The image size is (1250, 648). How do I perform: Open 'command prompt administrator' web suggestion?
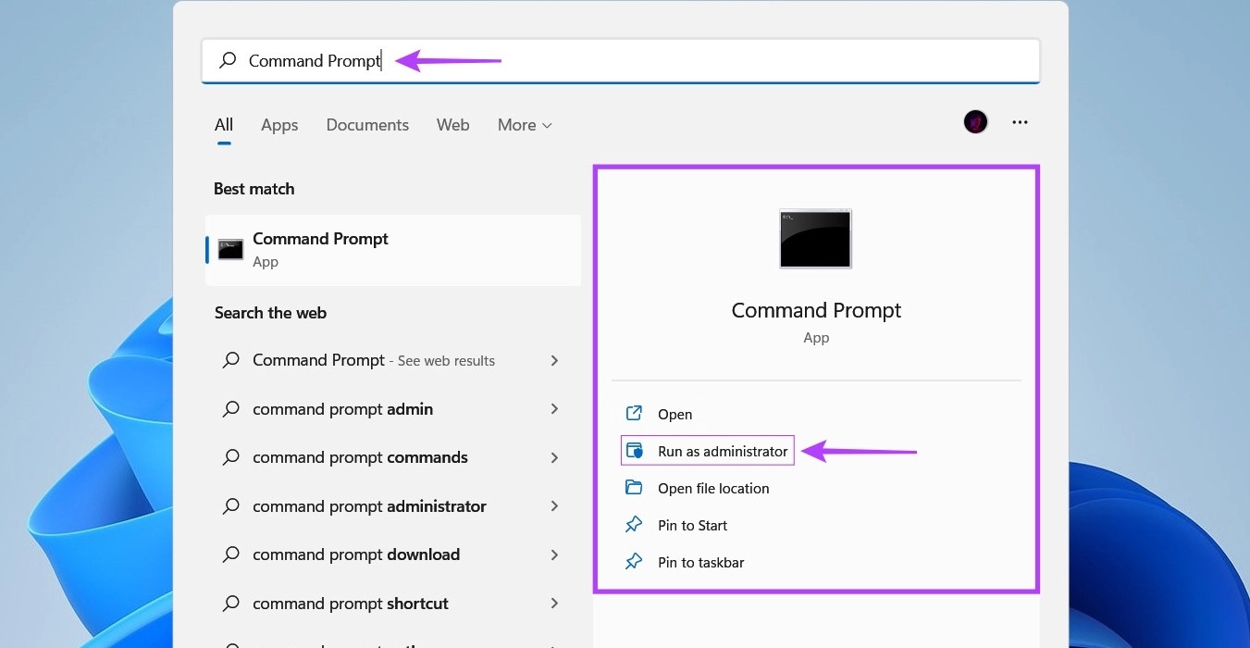(393, 506)
